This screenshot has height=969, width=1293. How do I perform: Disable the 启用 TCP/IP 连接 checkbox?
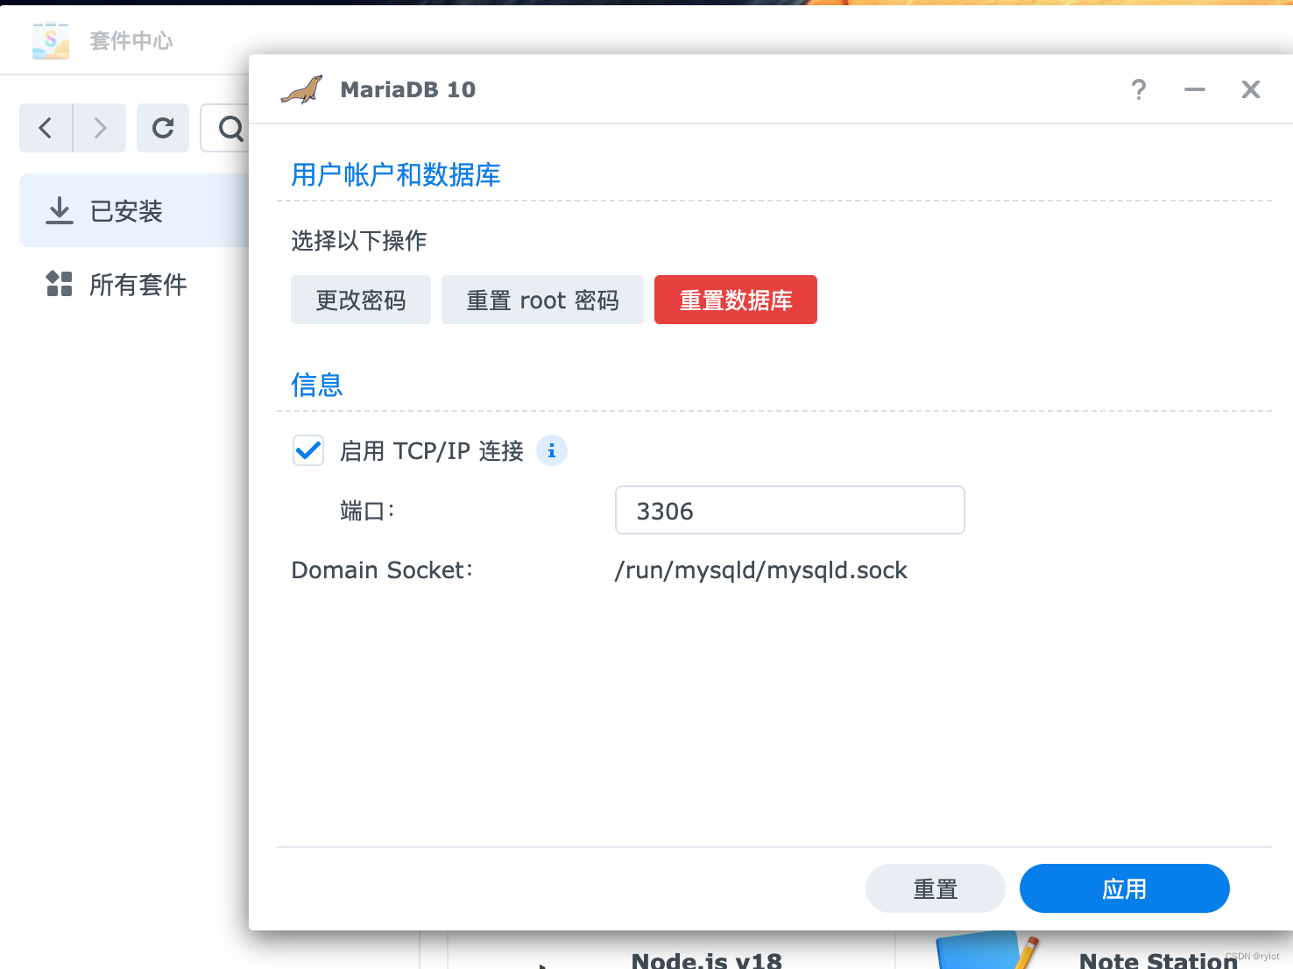[x=307, y=449]
